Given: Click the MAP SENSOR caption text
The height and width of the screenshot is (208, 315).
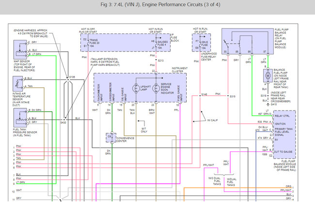Looking at the screenshot, I should (x=24, y=66).
